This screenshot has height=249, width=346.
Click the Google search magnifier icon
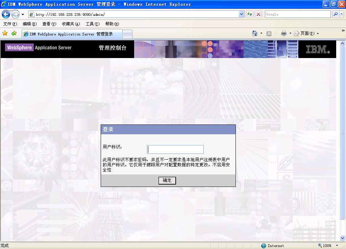(x=336, y=14)
